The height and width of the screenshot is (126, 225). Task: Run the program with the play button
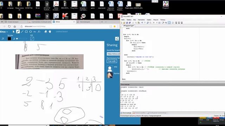[x=154, y=23]
